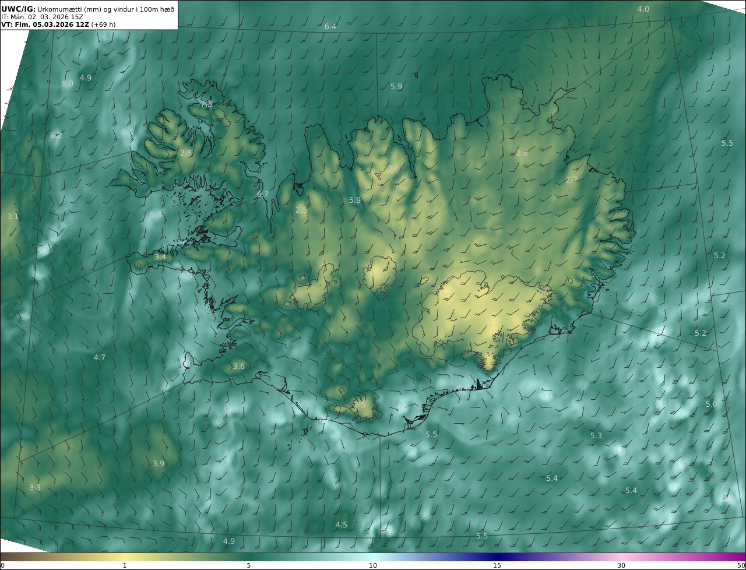The image size is (746, 570).
Task: Pick the yellow colorbar segment above 1
Action: pyautogui.click(x=125, y=557)
